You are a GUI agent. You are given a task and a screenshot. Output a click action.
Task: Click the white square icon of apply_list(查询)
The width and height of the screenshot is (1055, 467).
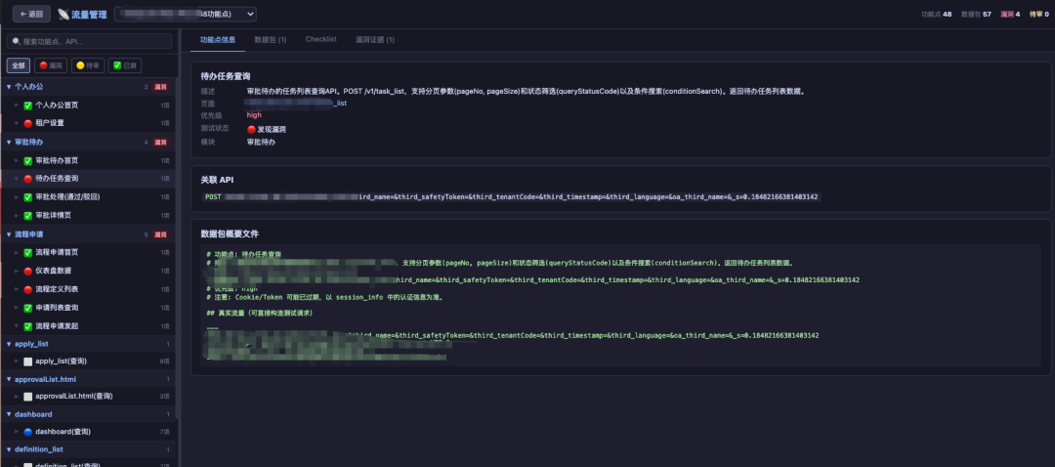click(27, 361)
